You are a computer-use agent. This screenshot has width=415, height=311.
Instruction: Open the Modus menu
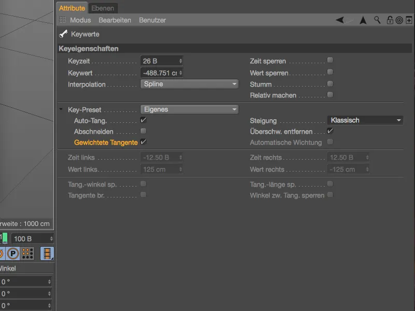(81, 20)
